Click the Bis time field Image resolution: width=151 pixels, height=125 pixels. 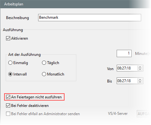click(127, 81)
